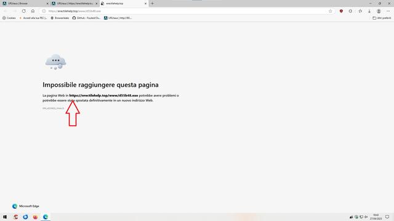This screenshot has height=221, width=394.
Task: Open the Extensions icon in the toolbar
Action: click(350, 11)
